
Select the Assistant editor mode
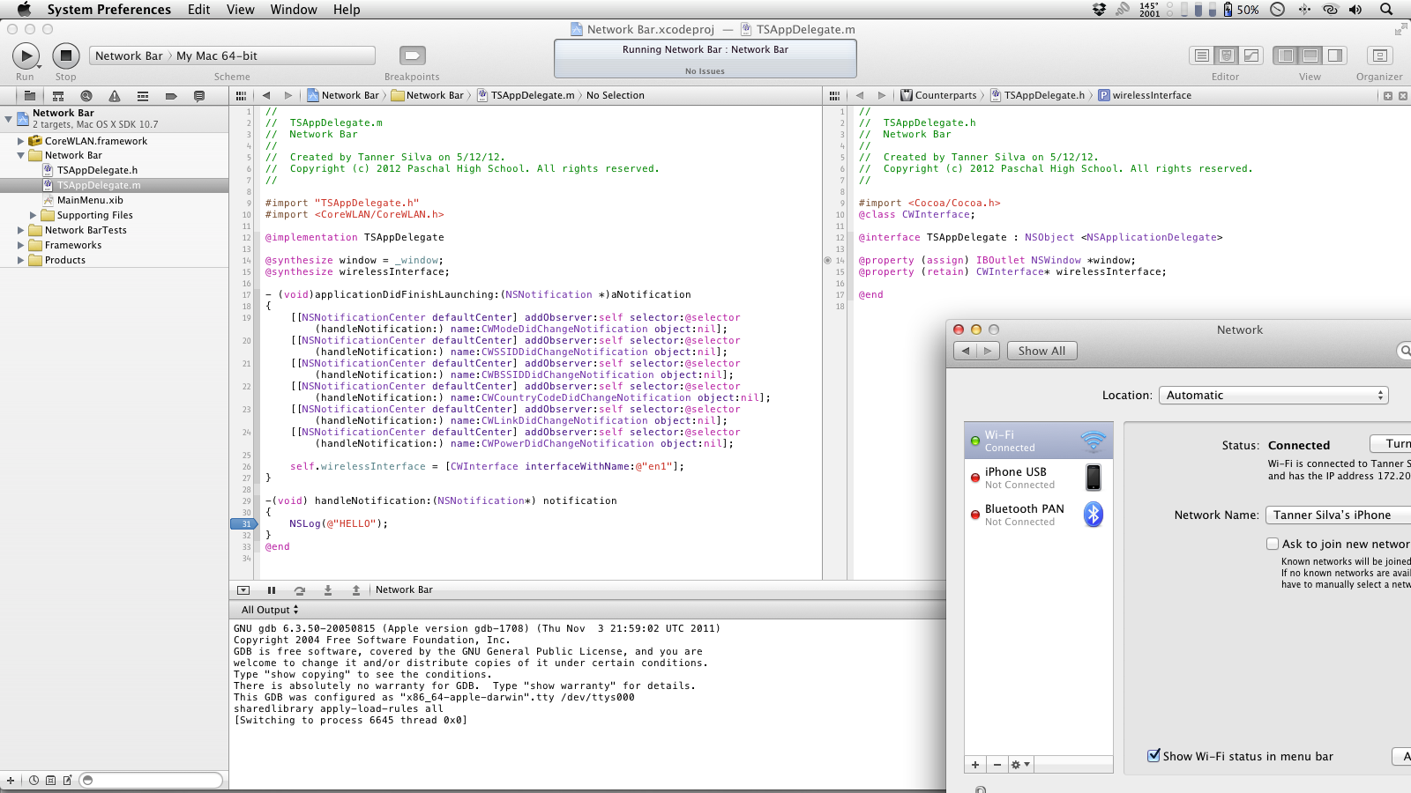point(1226,56)
